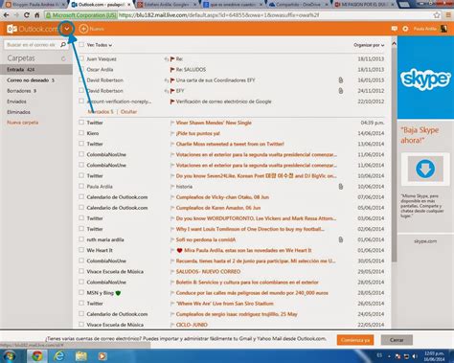Screen dimensions: 454x363
Task: Open Internet Explorer from the taskbar
Action: pyautogui.click(x=59, y=356)
